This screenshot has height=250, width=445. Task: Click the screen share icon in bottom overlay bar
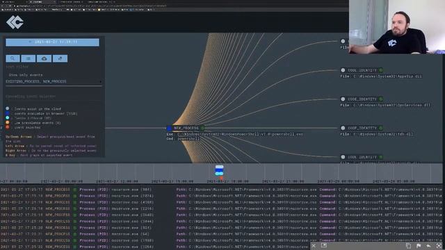[x=324, y=245]
